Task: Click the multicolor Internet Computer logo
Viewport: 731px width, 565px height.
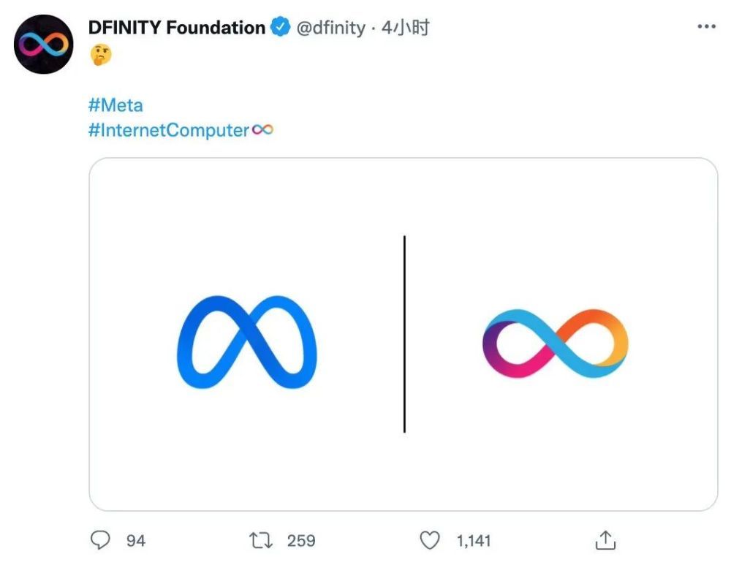Action: pos(555,343)
